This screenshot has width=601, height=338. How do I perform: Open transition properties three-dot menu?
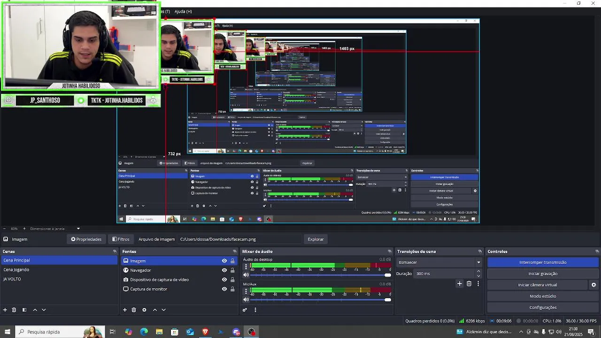(x=478, y=284)
